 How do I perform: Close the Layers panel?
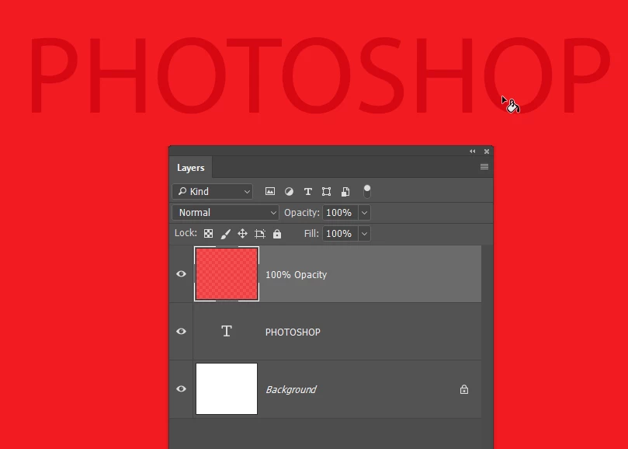(x=487, y=151)
